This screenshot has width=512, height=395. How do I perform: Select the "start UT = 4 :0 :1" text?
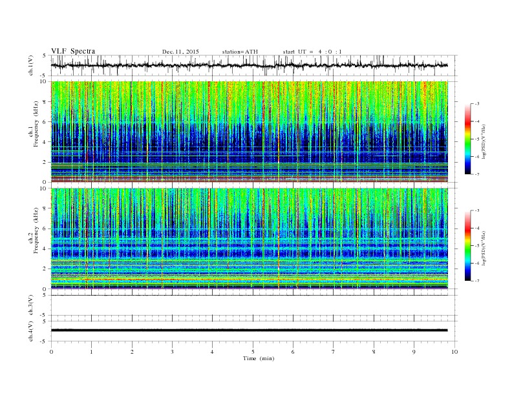click(x=312, y=52)
